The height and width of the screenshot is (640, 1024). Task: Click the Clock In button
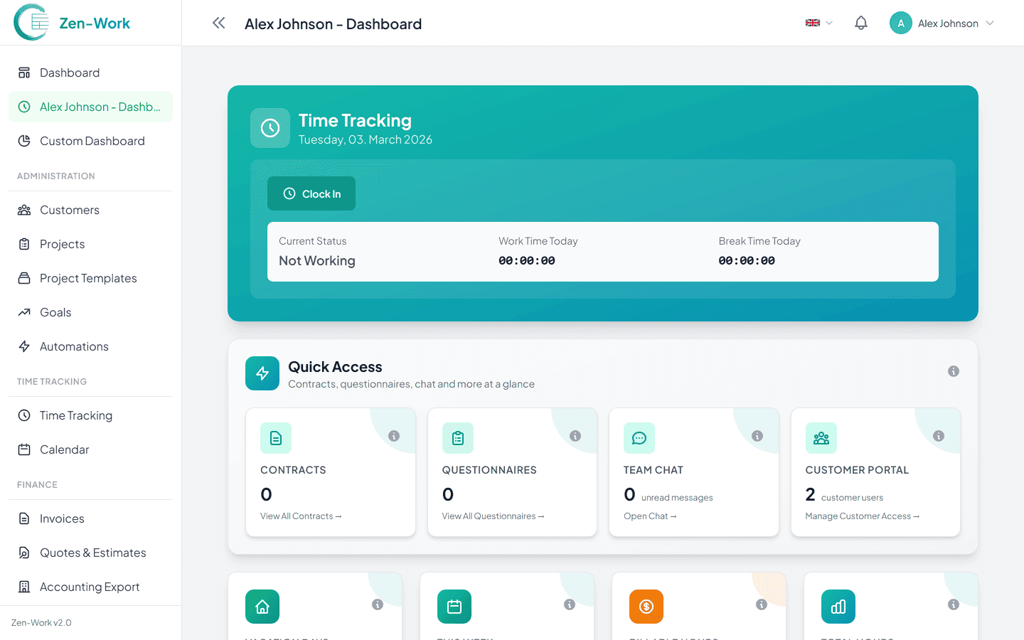311,193
